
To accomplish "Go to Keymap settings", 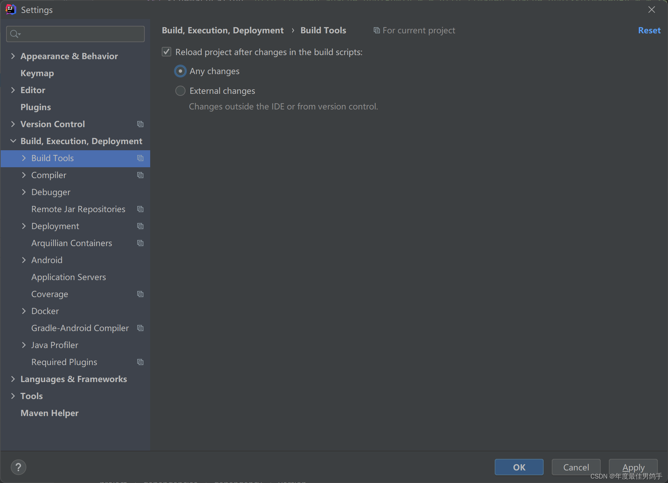I will 37,73.
